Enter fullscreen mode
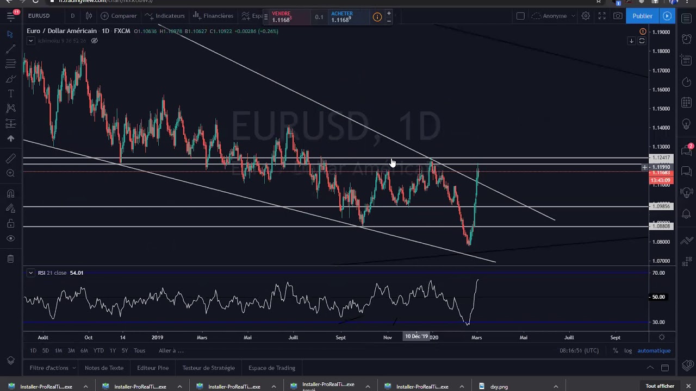Screen dimensions: 696x391 [602, 16]
